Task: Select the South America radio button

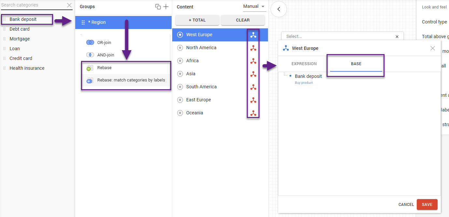Action: [180, 87]
